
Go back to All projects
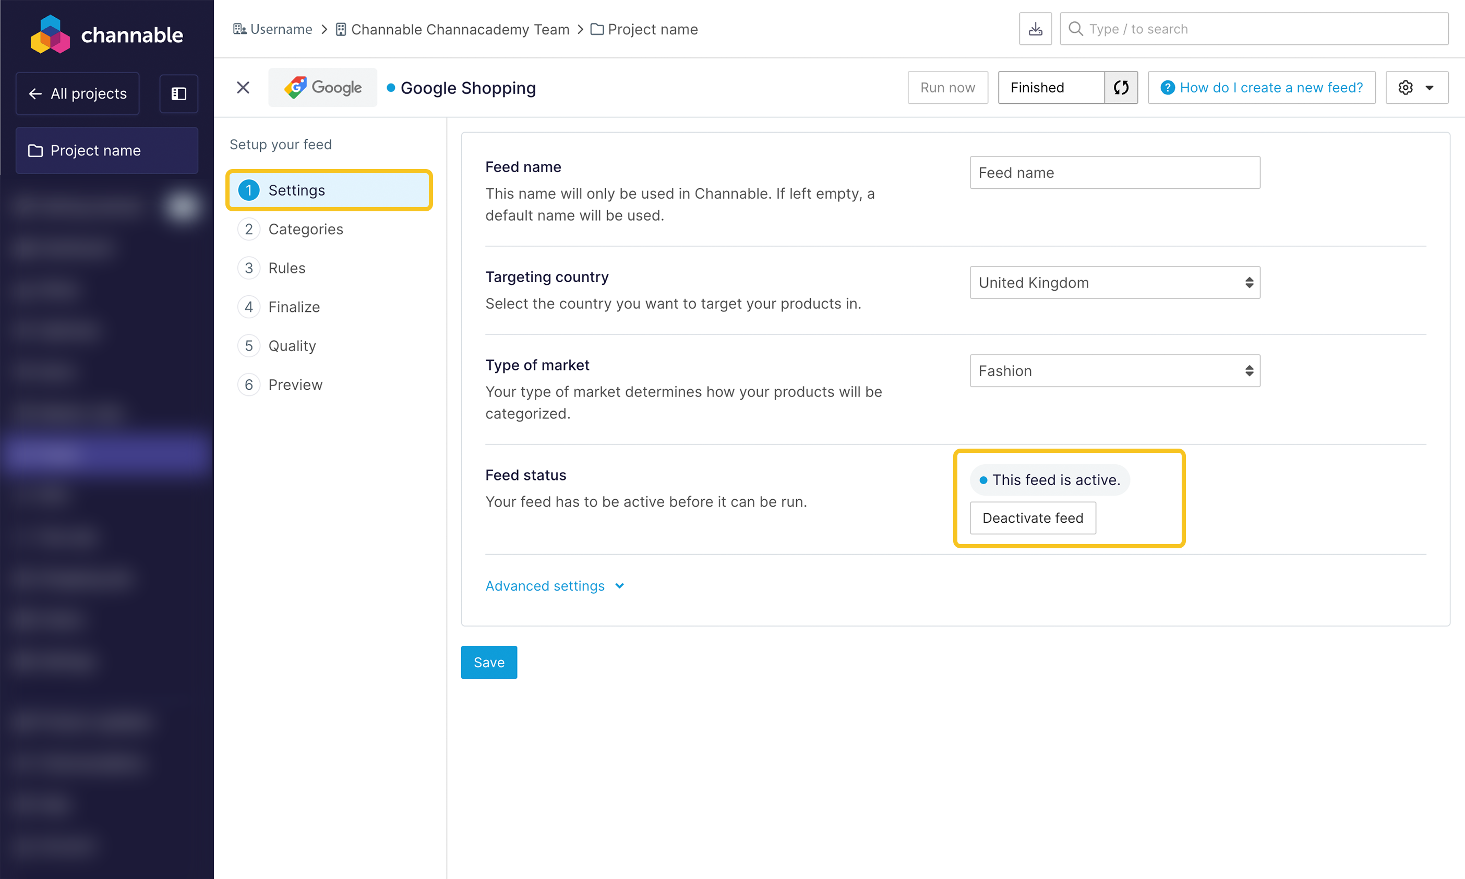coord(78,93)
